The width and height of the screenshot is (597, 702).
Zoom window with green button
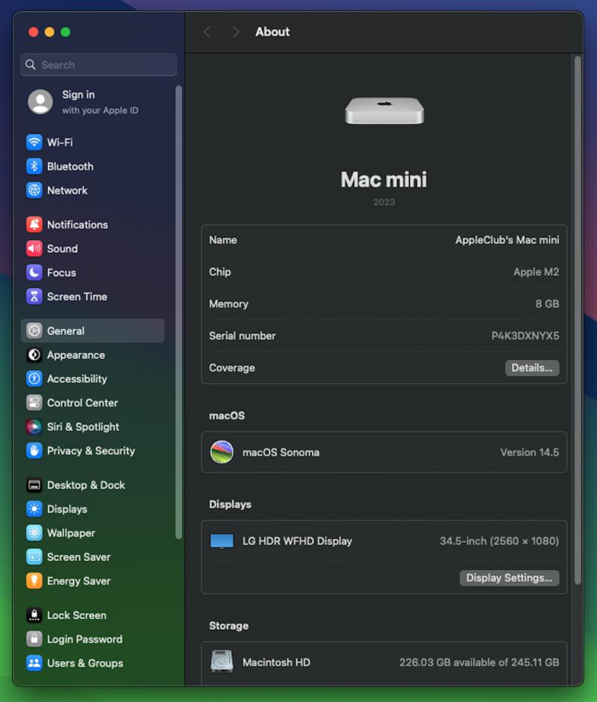click(x=66, y=32)
